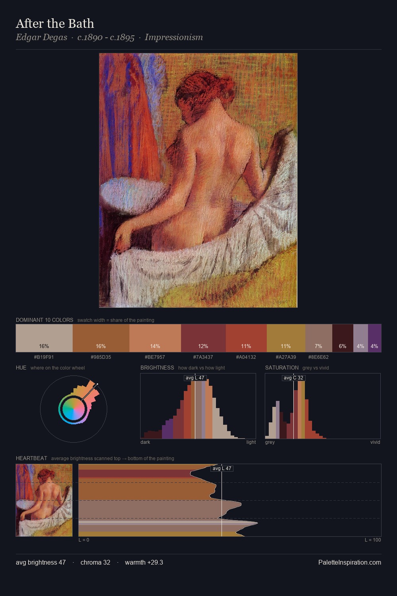Screen dimensions: 397x596
Task: Select the #BE7957 terracotta swatch at 14%
Action: coord(155,338)
